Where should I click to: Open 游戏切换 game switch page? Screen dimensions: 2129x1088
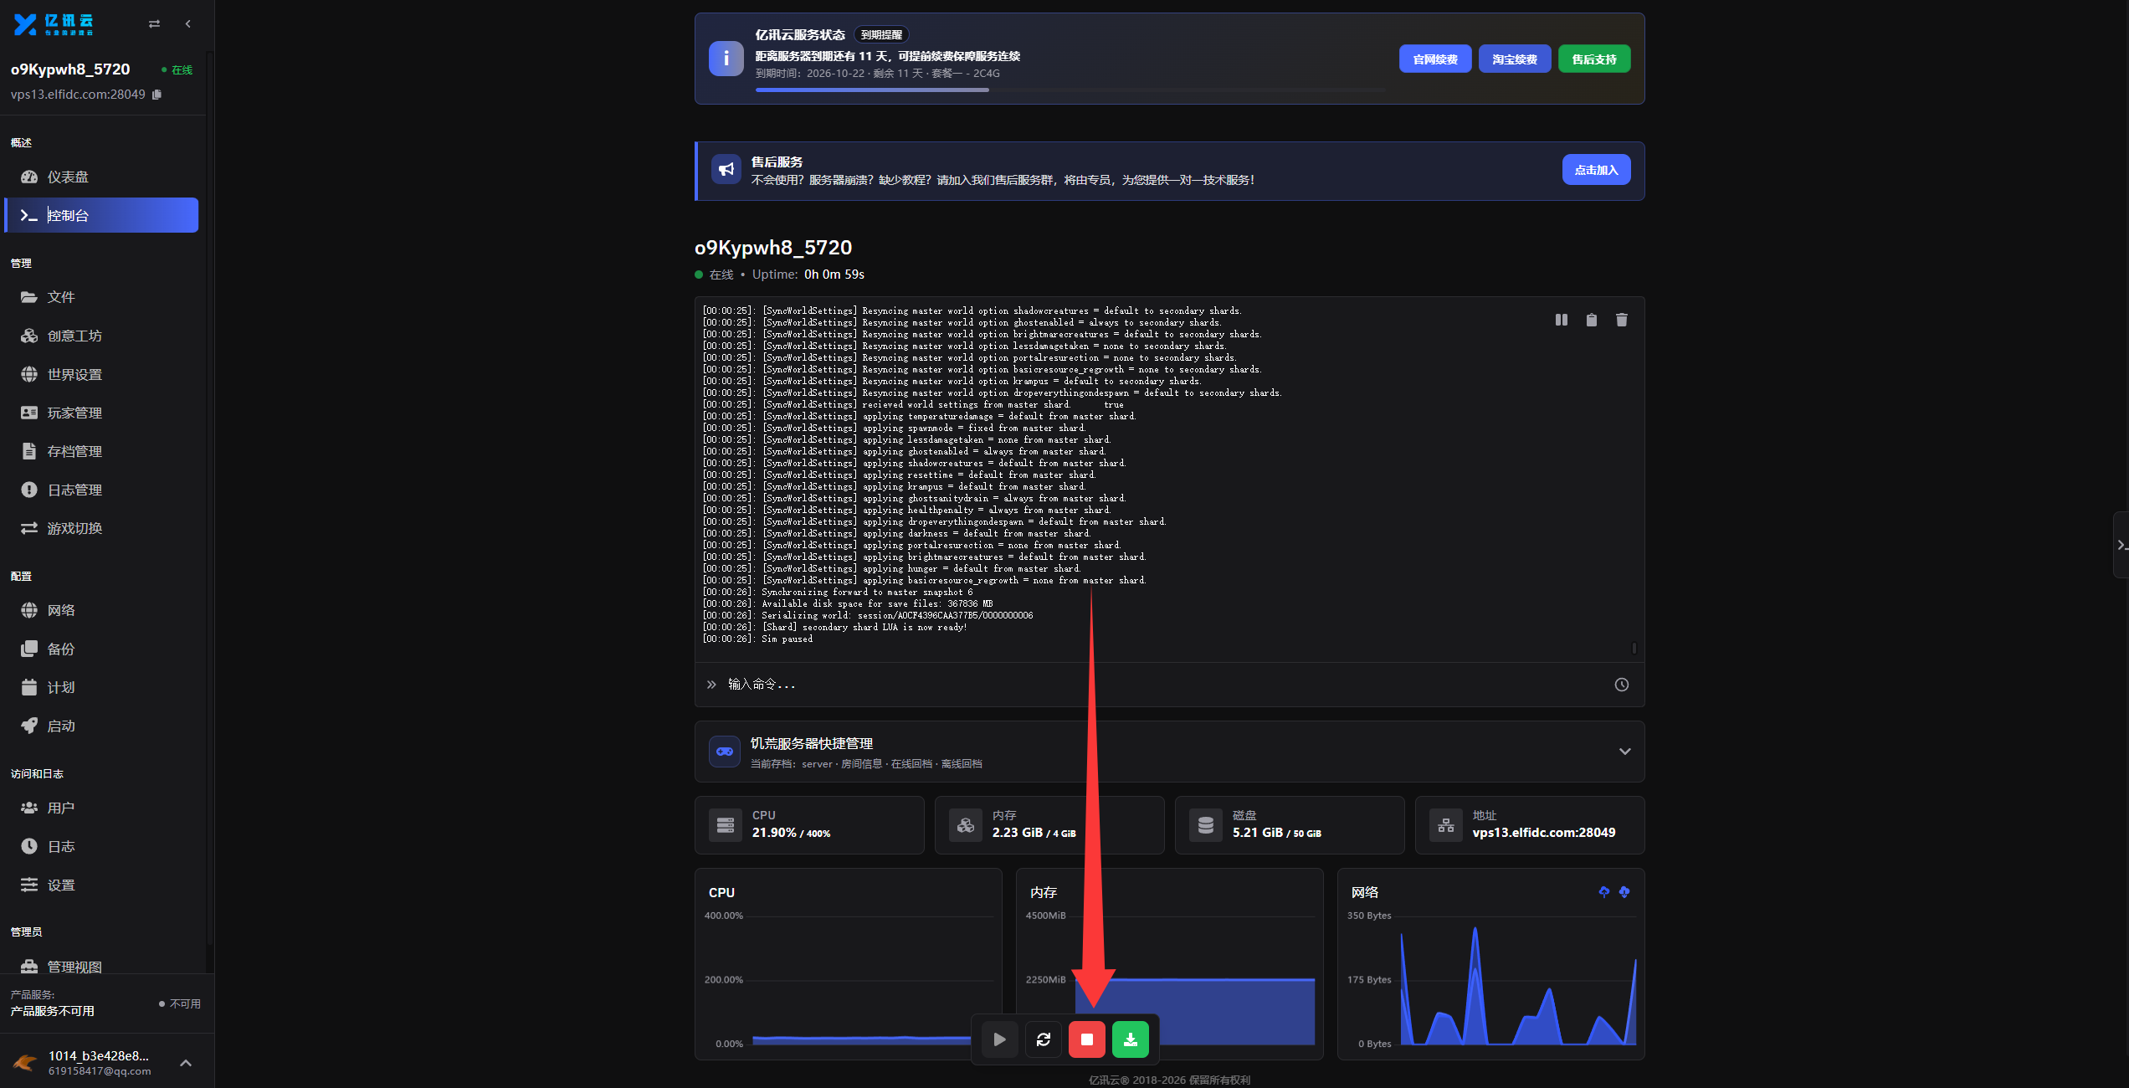pos(101,528)
